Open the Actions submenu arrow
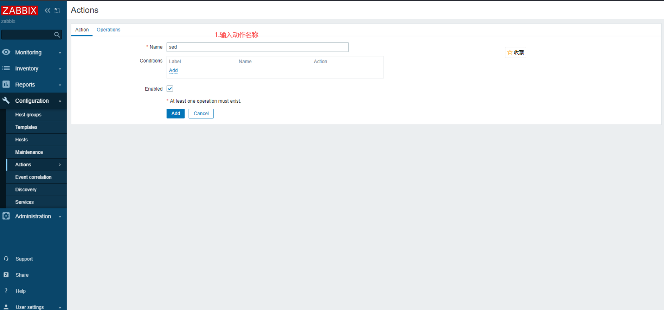 click(x=60, y=165)
